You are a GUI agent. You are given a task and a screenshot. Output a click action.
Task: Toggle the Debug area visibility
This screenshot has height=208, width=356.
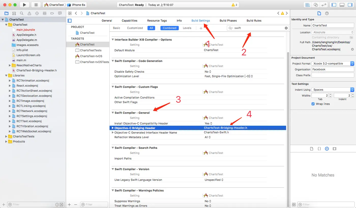click(342, 5)
